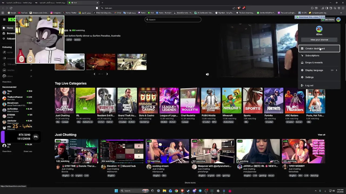Mute the featured stream volume icon
Viewport: 346px width, 194px height.
coord(207,74)
